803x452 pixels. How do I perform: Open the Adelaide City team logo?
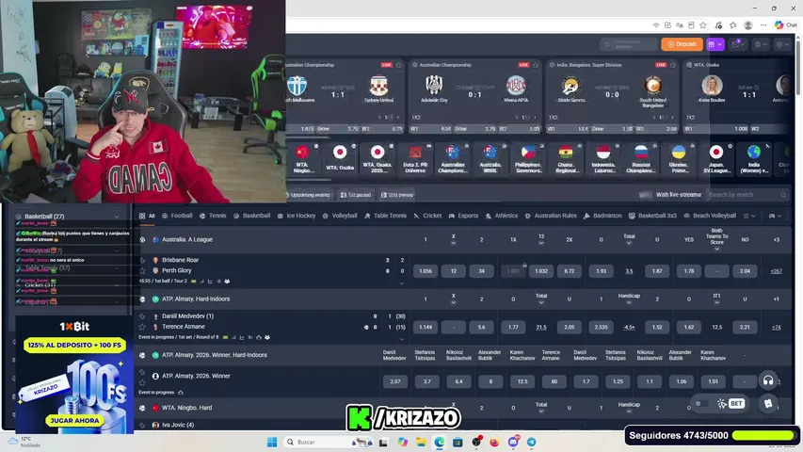click(434, 85)
